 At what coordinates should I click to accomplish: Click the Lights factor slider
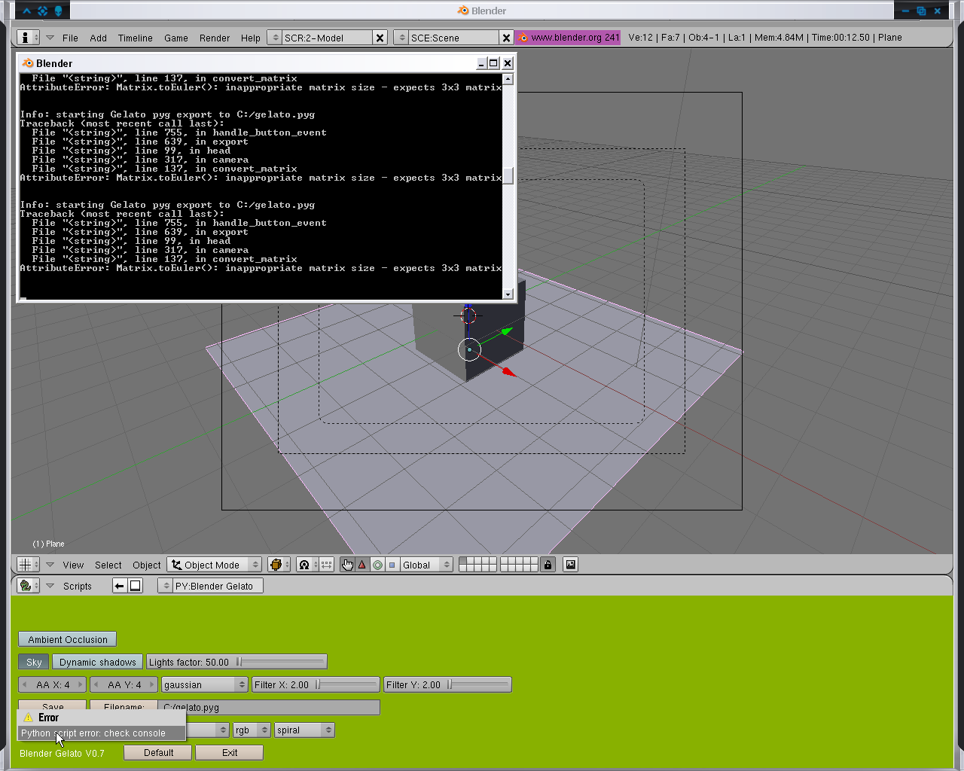[236, 662]
